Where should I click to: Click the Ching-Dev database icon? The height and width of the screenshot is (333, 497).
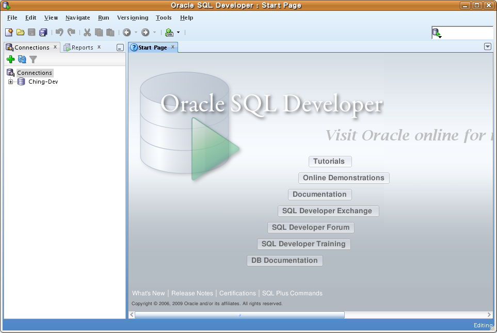21,82
